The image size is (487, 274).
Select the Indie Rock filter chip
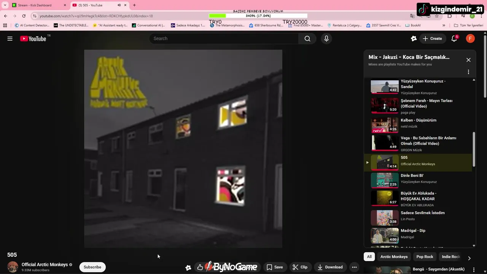pyautogui.click(x=451, y=257)
